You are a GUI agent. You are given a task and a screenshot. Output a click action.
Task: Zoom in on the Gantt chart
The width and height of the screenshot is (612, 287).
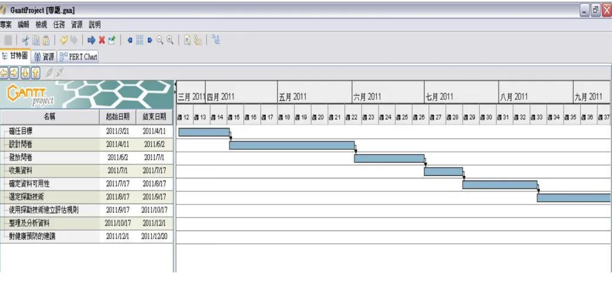click(x=170, y=40)
